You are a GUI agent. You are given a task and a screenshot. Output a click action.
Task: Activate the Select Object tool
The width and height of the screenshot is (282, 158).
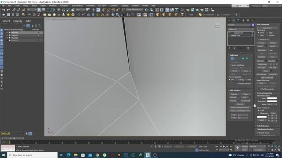(39, 10)
